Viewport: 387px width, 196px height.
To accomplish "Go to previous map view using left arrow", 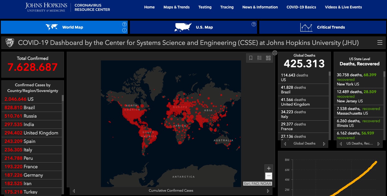I will point(74,191).
